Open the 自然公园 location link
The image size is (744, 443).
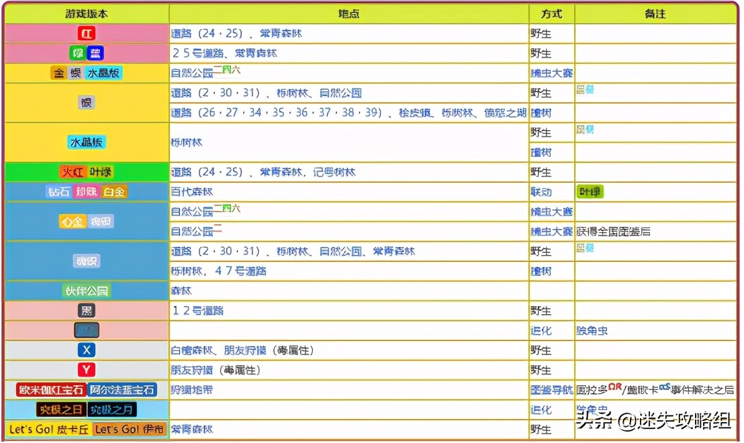tap(191, 72)
